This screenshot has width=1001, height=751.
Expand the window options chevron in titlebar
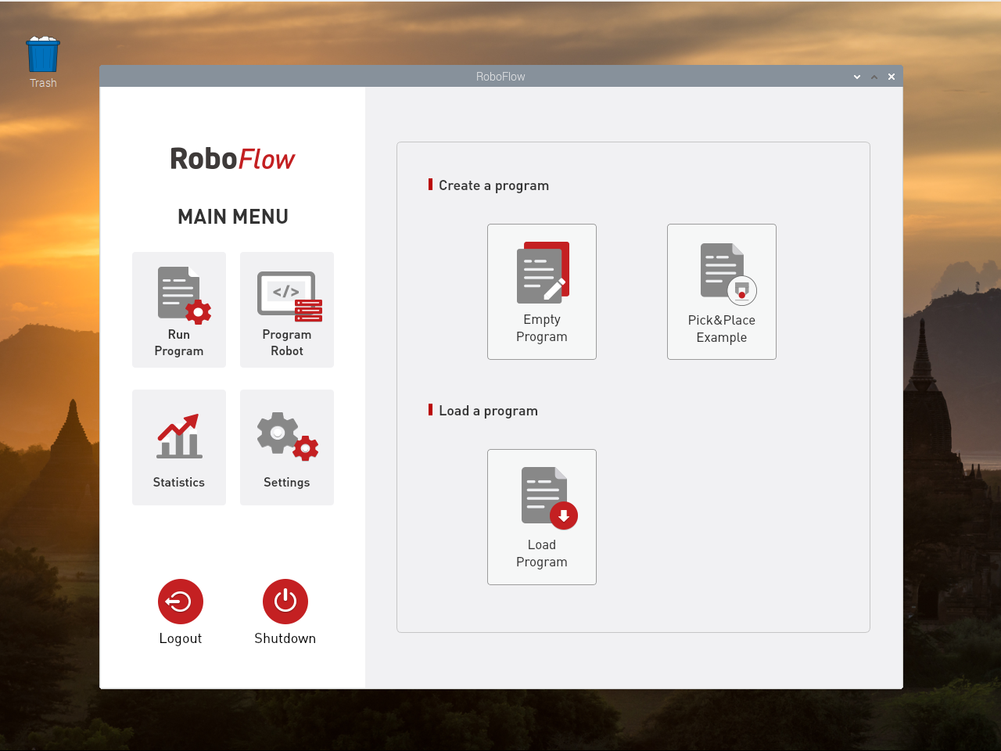click(x=857, y=77)
